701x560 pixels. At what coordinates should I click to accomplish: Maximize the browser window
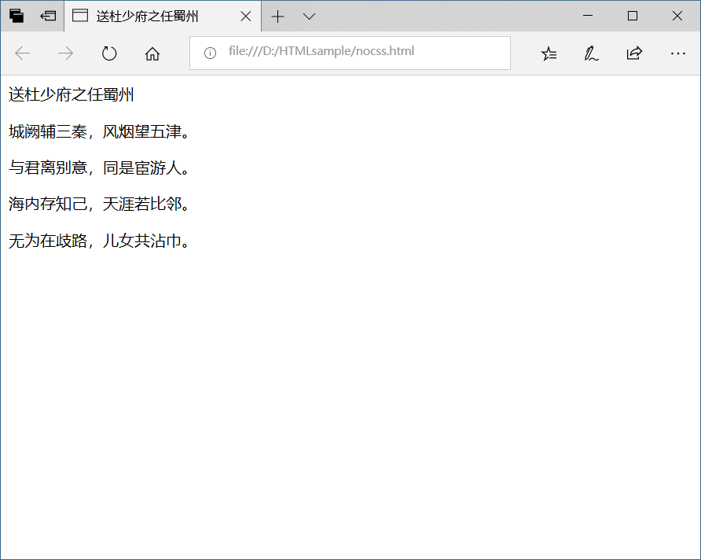pyautogui.click(x=633, y=16)
